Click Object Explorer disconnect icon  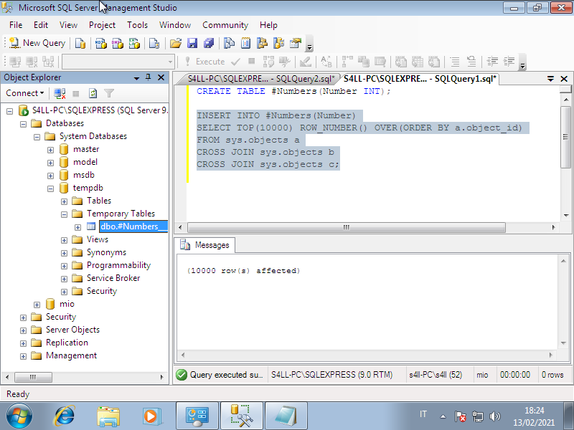[x=60, y=94]
